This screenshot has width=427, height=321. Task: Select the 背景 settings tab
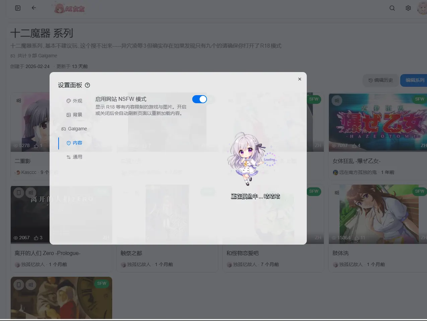(x=74, y=115)
